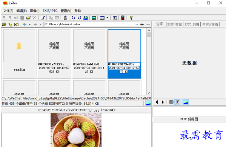Toggle landscape preview icon on status bar
The height and width of the screenshot is (147, 226).
[148, 104]
